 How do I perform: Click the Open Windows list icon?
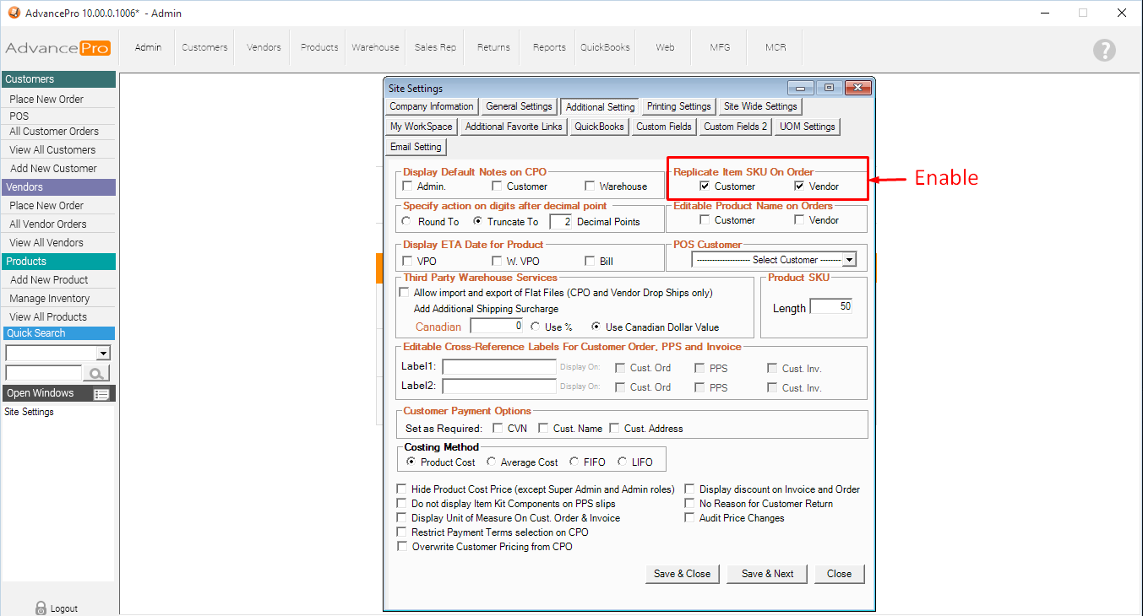pos(101,394)
